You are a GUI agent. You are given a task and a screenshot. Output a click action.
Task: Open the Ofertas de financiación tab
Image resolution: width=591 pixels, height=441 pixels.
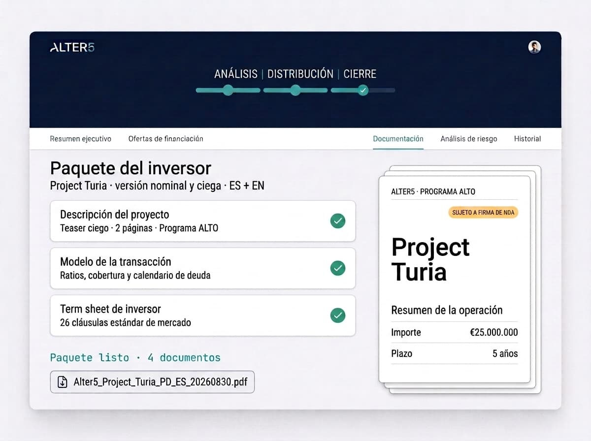click(166, 139)
